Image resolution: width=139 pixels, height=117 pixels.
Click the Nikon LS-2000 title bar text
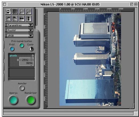pos(70,4)
